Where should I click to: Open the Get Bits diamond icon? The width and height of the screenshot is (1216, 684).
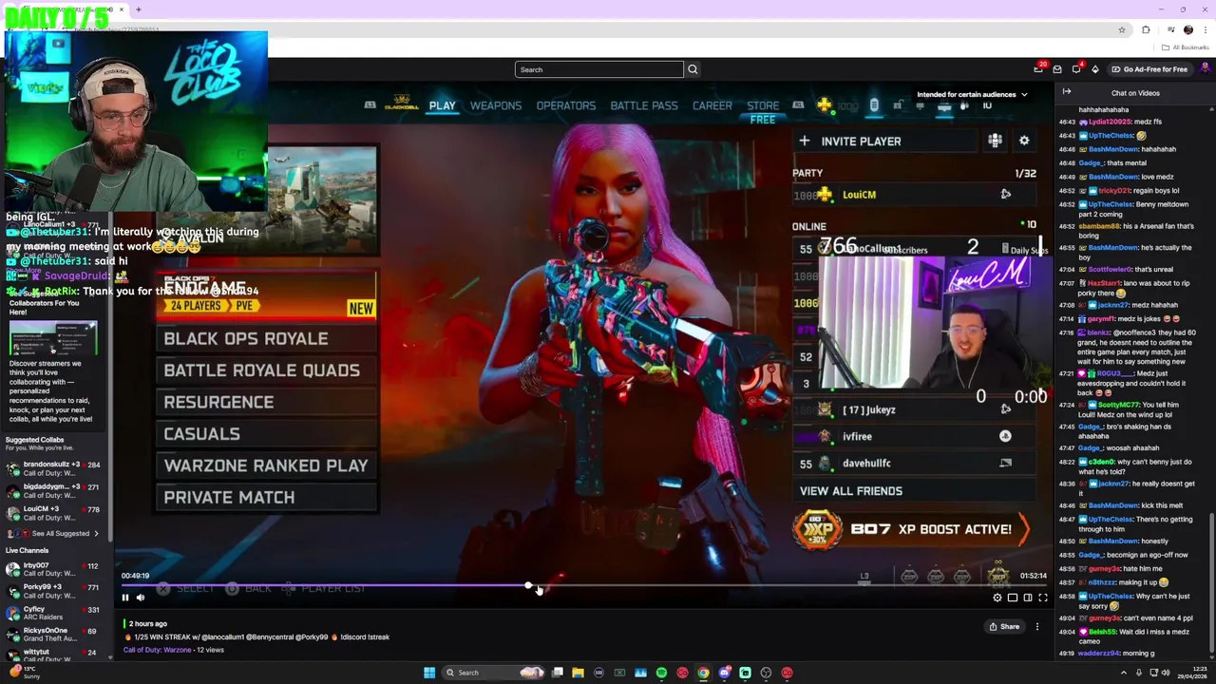coord(1094,69)
